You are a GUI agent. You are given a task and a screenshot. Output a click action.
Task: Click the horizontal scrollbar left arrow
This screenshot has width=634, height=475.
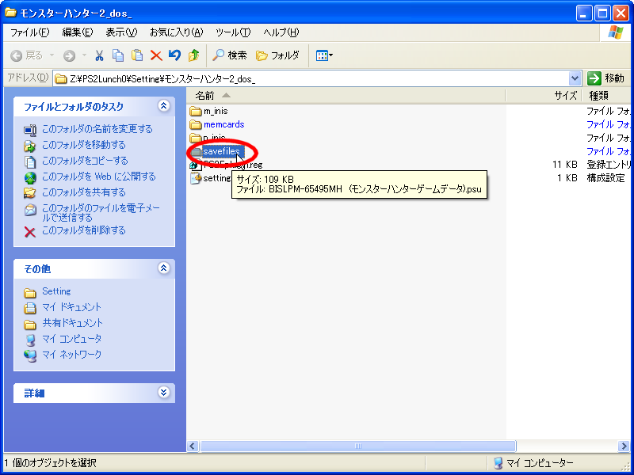[193, 446]
